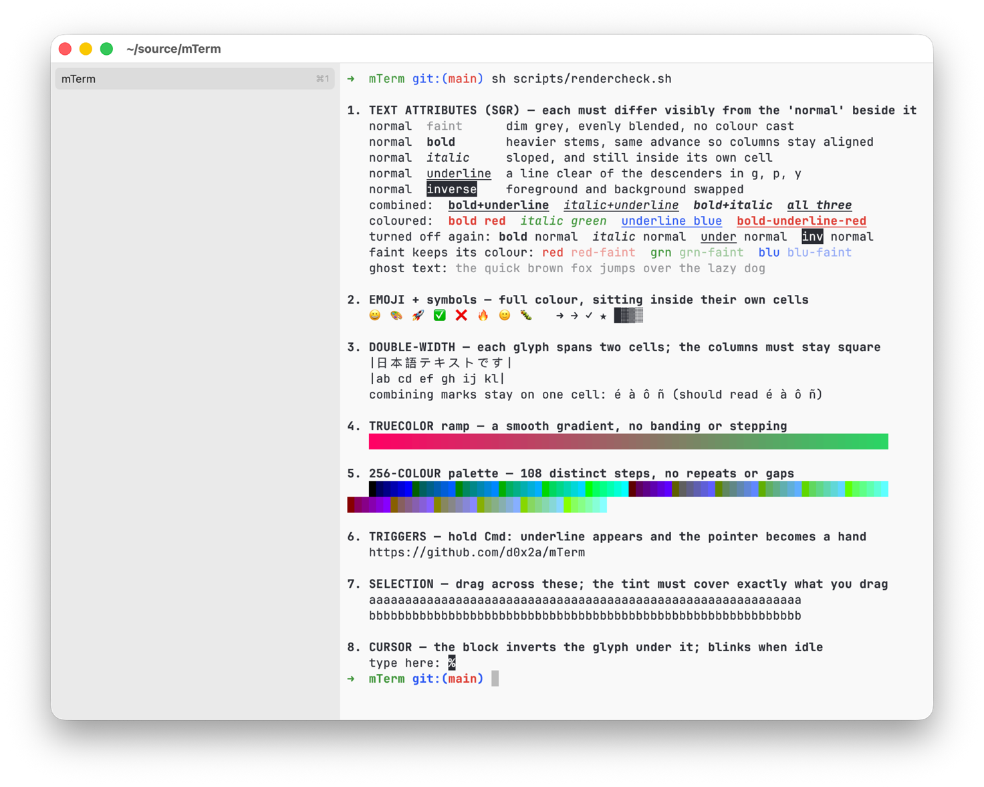This screenshot has width=984, height=787.
Task: Click the 'blu-faint' sample text
Action: point(820,253)
